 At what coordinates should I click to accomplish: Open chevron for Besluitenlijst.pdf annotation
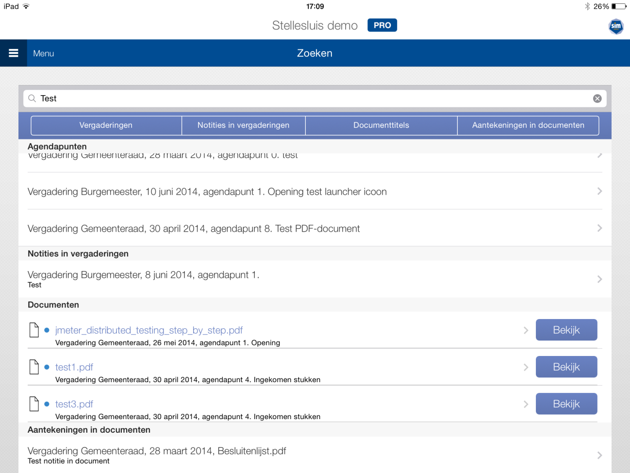coord(599,455)
